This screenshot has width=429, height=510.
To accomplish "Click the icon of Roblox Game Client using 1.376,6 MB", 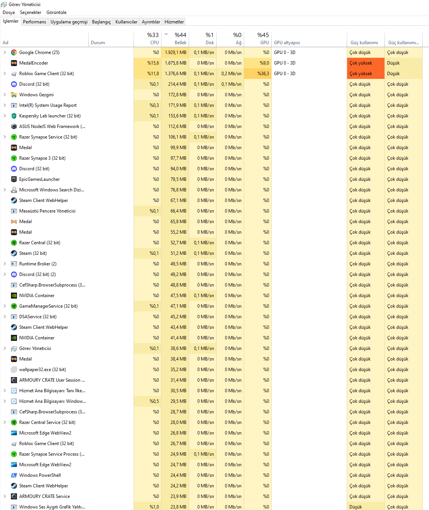I will 14,74.
